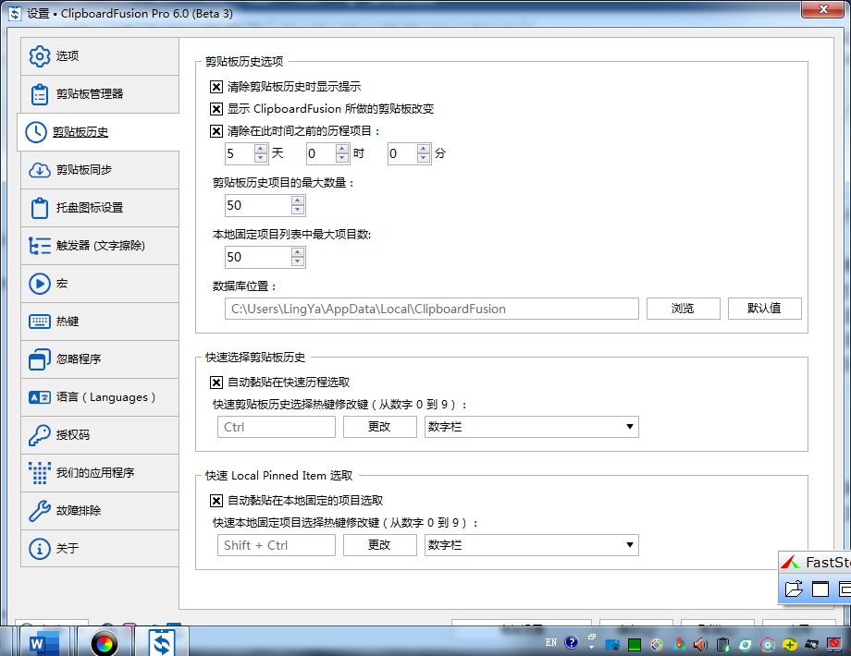Toggle 自动黏贴在本地固定的项目选取 checkbox
Viewport: 851px width, 656px height.
coord(216,501)
